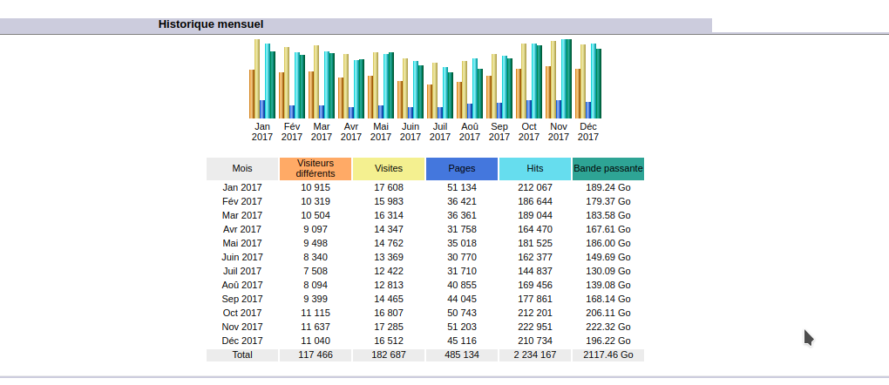The image size is (889, 385).
Task: Click the Aoû 2017 table row label
Action: coord(242,285)
